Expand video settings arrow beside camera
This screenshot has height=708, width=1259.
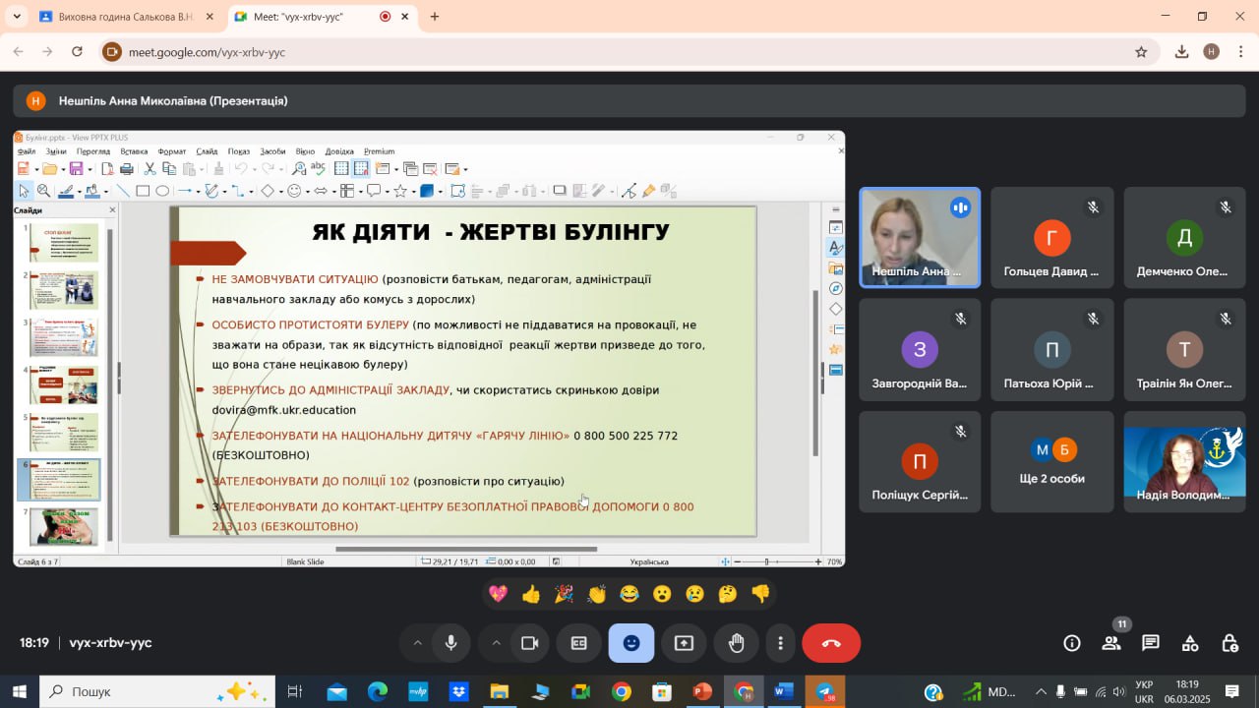coord(496,643)
